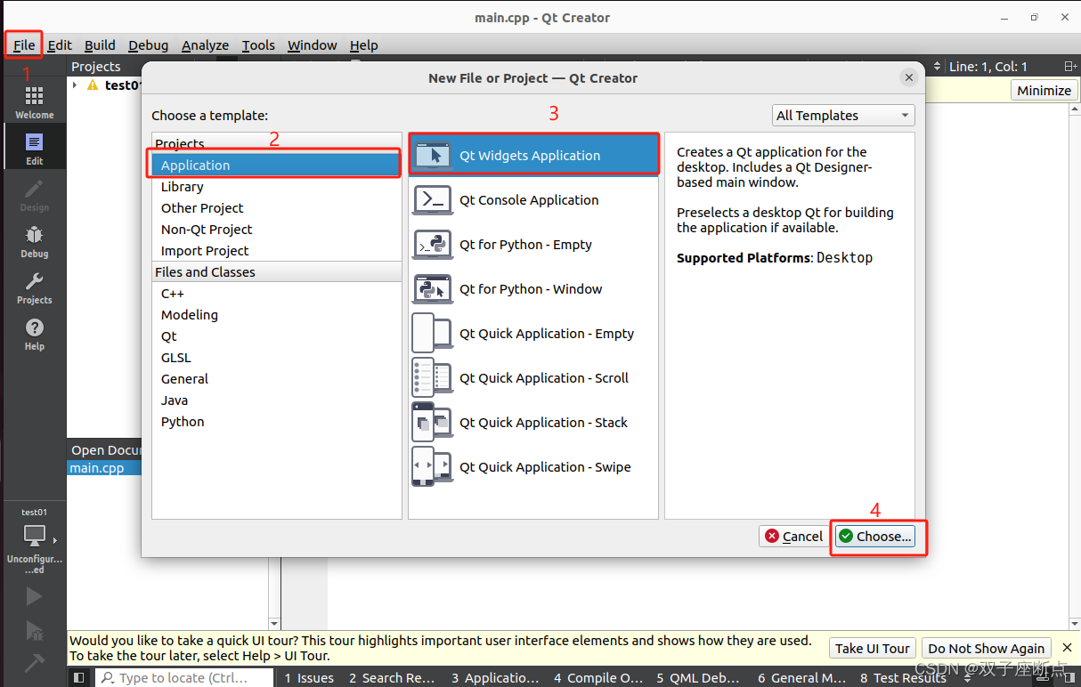Select Java category
The image size is (1081, 687).
pyautogui.click(x=277, y=400)
